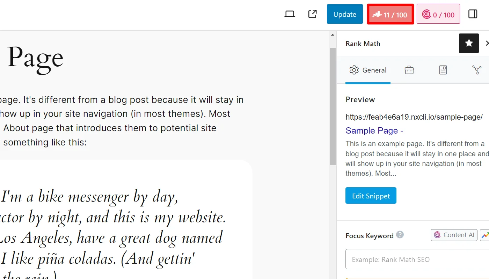Click the preview URL in snippet preview

tap(414, 117)
